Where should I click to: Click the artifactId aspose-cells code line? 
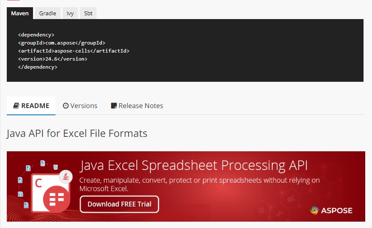74,51
